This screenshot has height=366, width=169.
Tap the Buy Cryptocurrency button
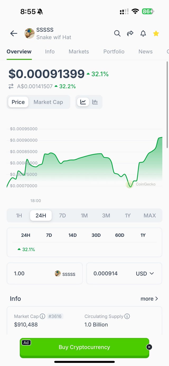tap(84, 347)
